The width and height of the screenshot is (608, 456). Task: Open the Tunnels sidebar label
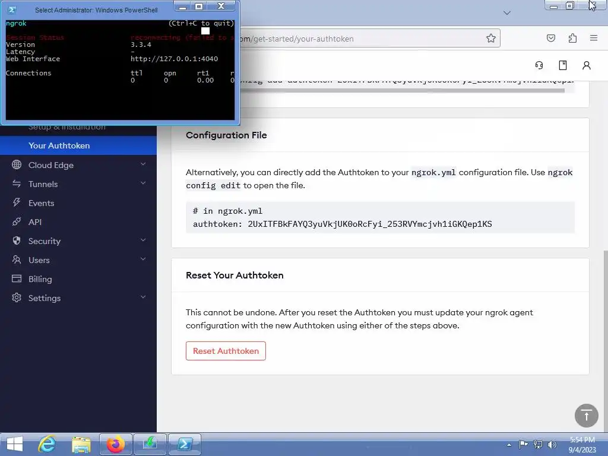43,184
